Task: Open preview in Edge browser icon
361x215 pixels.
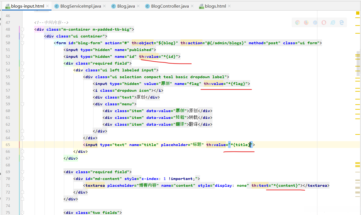Action: (341, 23)
